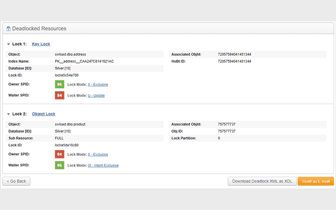Image resolution: width=336 pixels, height=210 pixels.
Task: Select red SPID 84 badge in Lock 2
Action: [x=59, y=154]
